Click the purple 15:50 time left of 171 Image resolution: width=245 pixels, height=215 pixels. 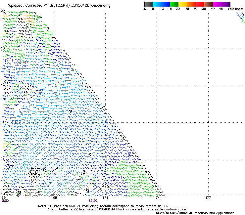pyautogui.click(x=93, y=201)
